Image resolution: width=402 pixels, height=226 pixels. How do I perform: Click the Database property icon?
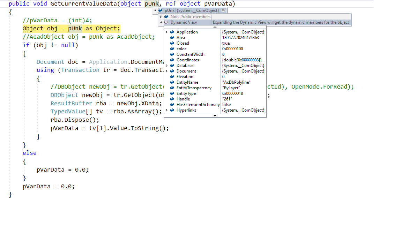click(x=172, y=66)
